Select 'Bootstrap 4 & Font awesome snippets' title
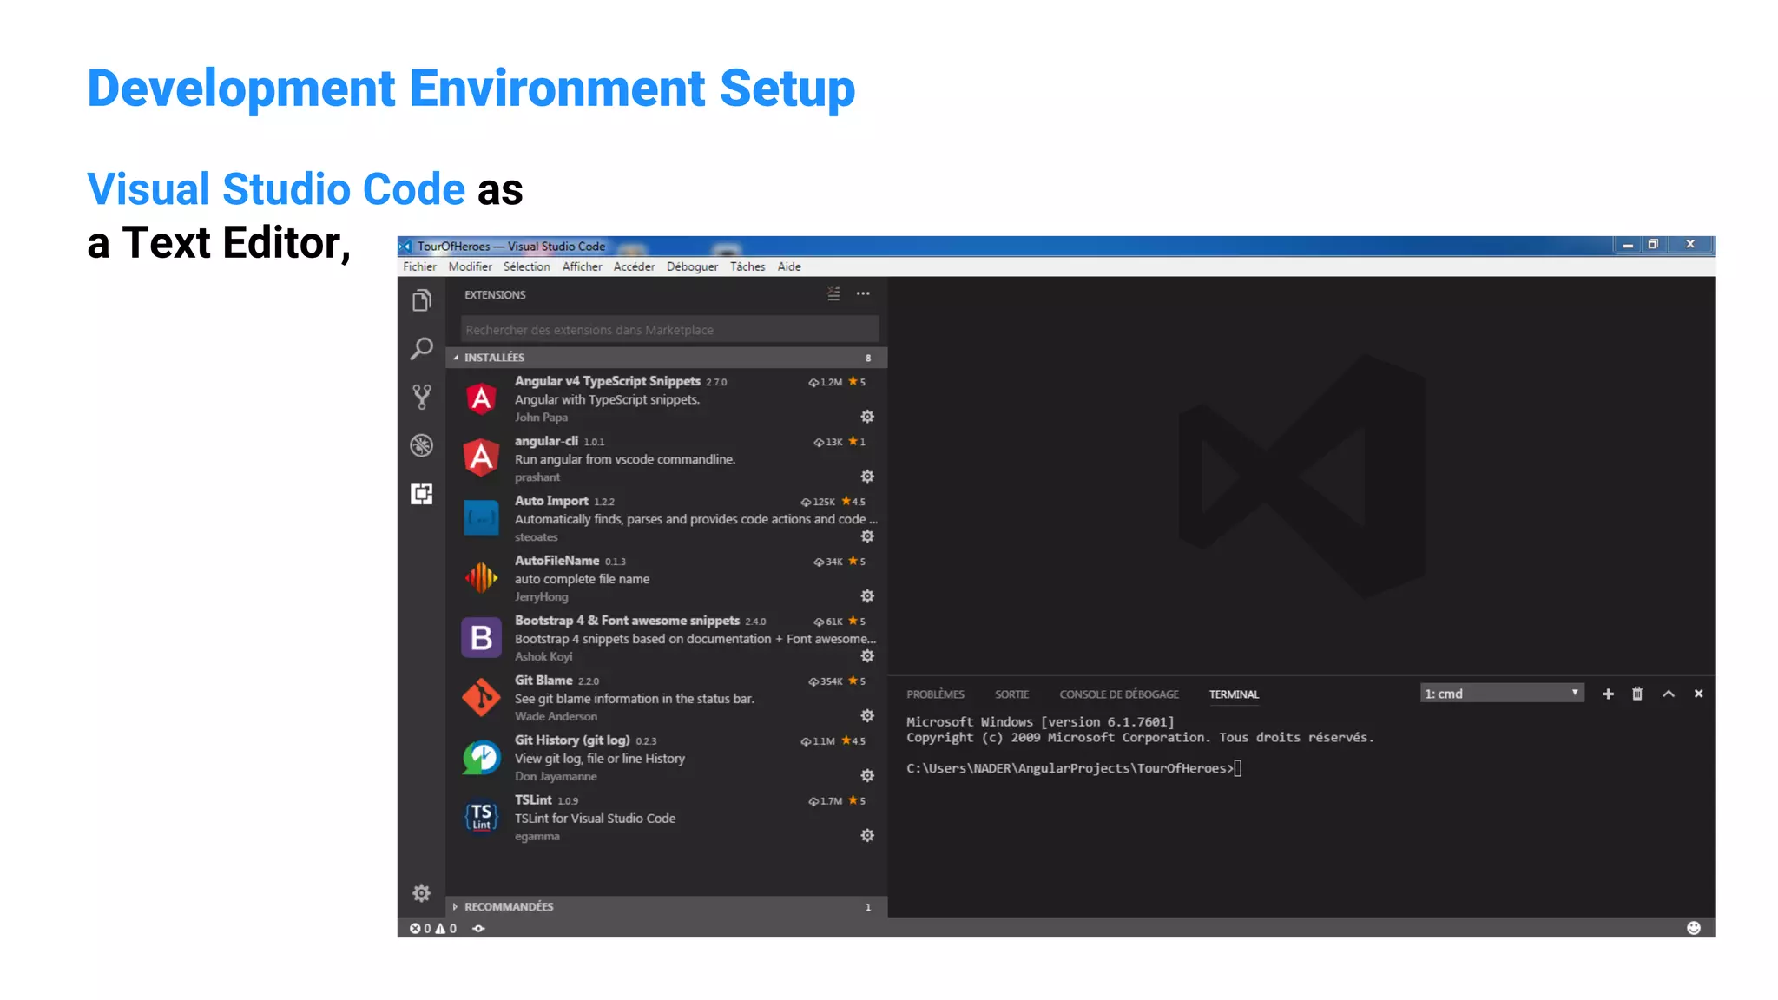Viewport: 1778px width, 1000px height. click(628, 621)
